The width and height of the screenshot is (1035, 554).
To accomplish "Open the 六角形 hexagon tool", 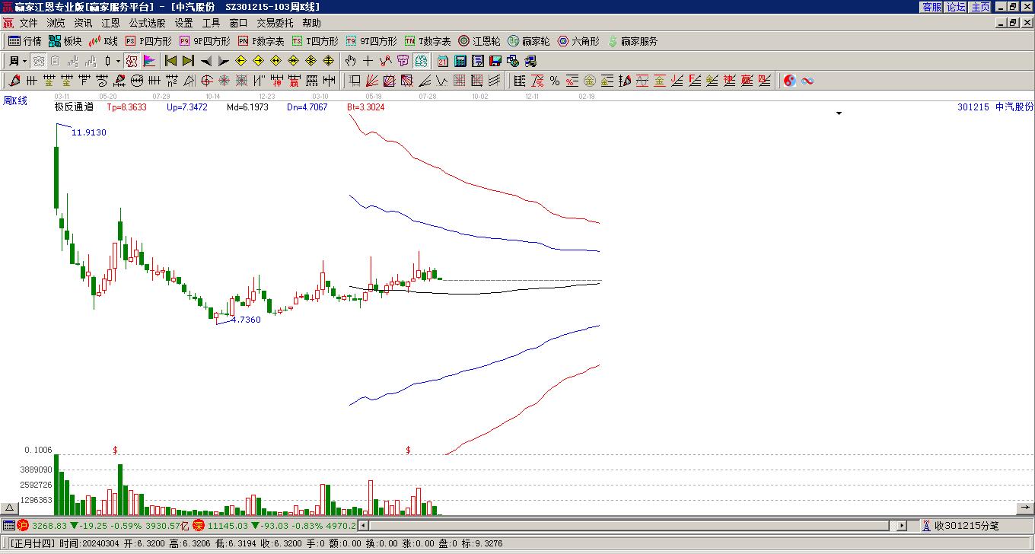I will point(578,41).
